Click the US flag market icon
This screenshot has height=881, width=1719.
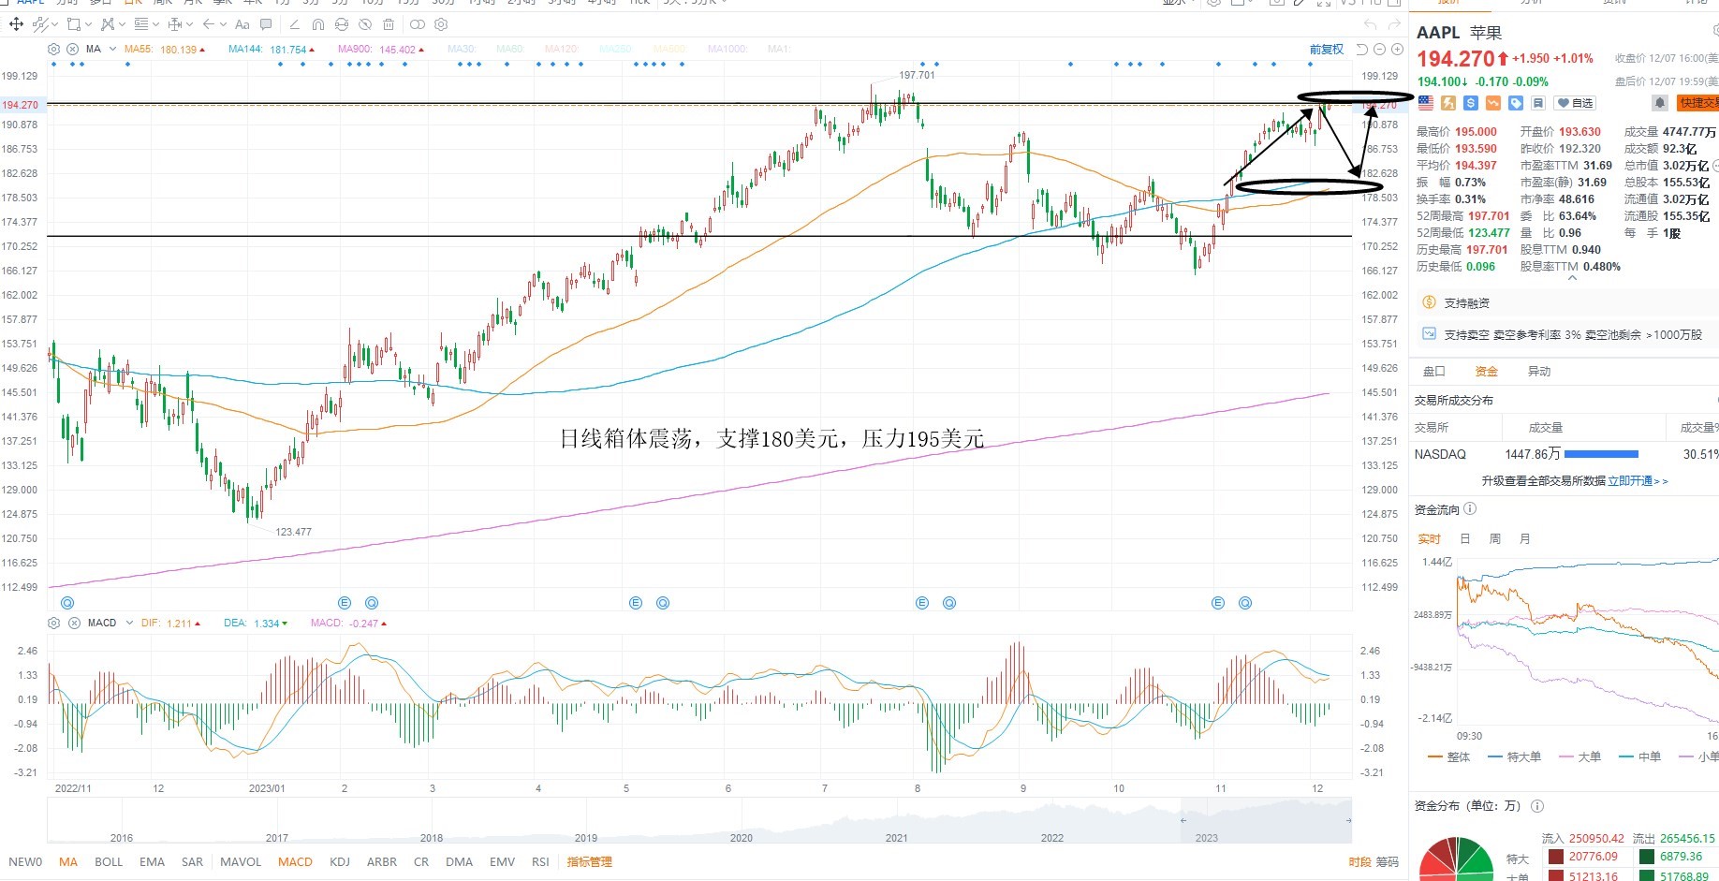(x=1426, y=103)
